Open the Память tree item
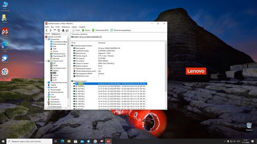This screenshot has width=257, height=144. coord(55,70)
